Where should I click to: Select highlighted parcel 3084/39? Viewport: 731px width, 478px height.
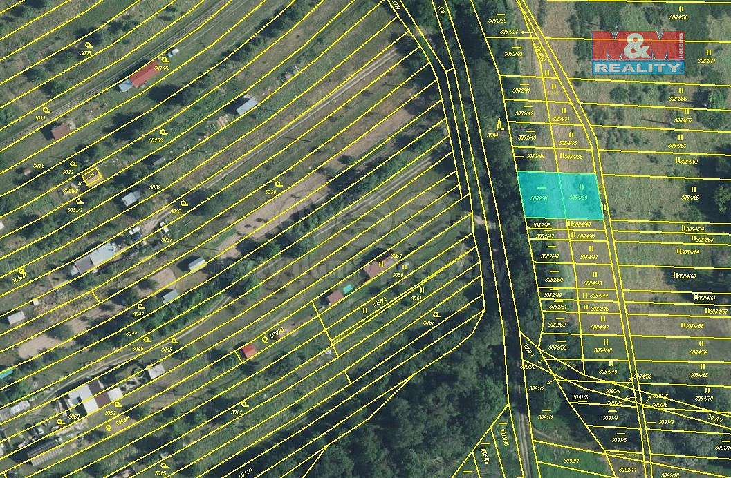click(581, 196)
